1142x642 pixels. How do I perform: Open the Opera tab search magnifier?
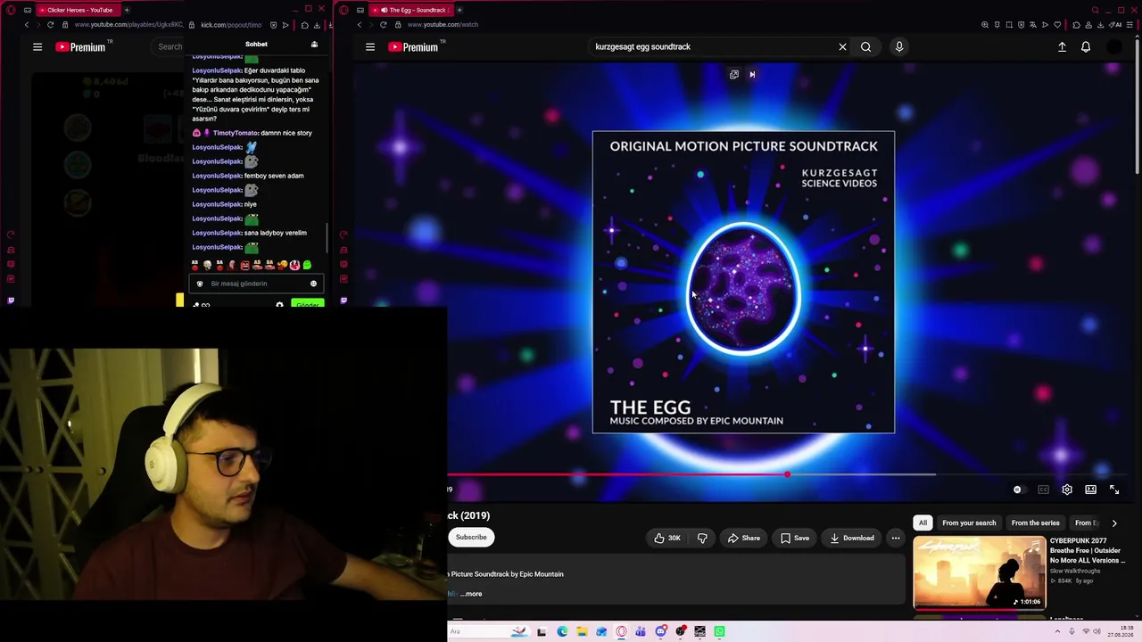click(1096, 10)
